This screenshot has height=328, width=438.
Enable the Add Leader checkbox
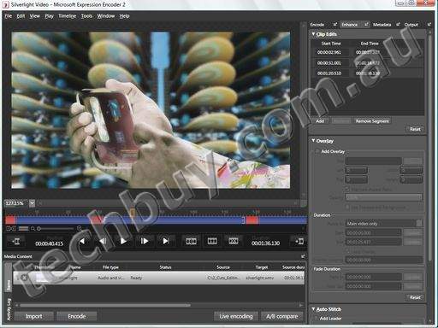[316, 319]
